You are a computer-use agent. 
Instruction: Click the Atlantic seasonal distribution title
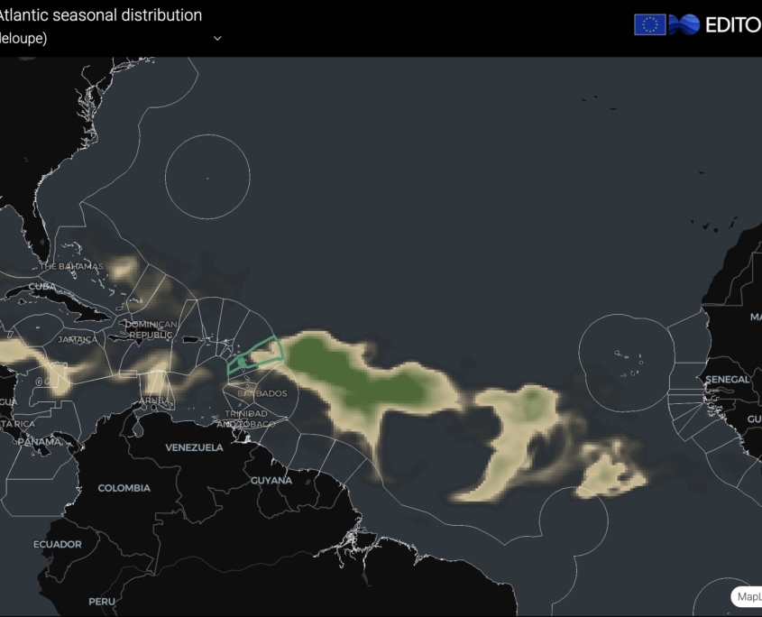coord(100,15)
